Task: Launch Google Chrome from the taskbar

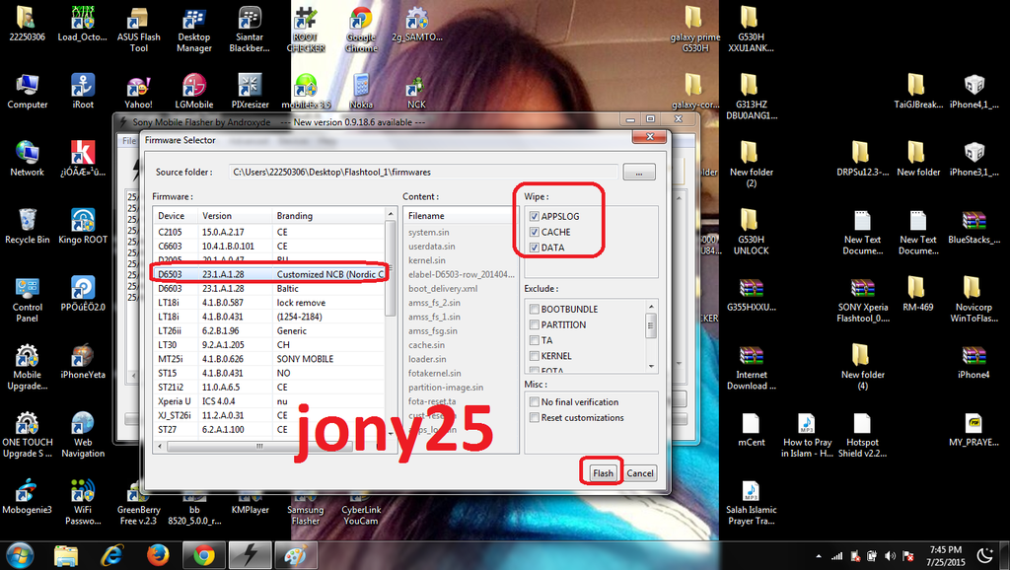Action: point(204,553)
